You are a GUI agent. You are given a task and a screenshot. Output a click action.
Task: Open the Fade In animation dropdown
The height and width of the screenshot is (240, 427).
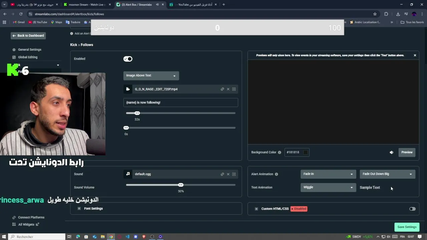(x=328, y=174)
